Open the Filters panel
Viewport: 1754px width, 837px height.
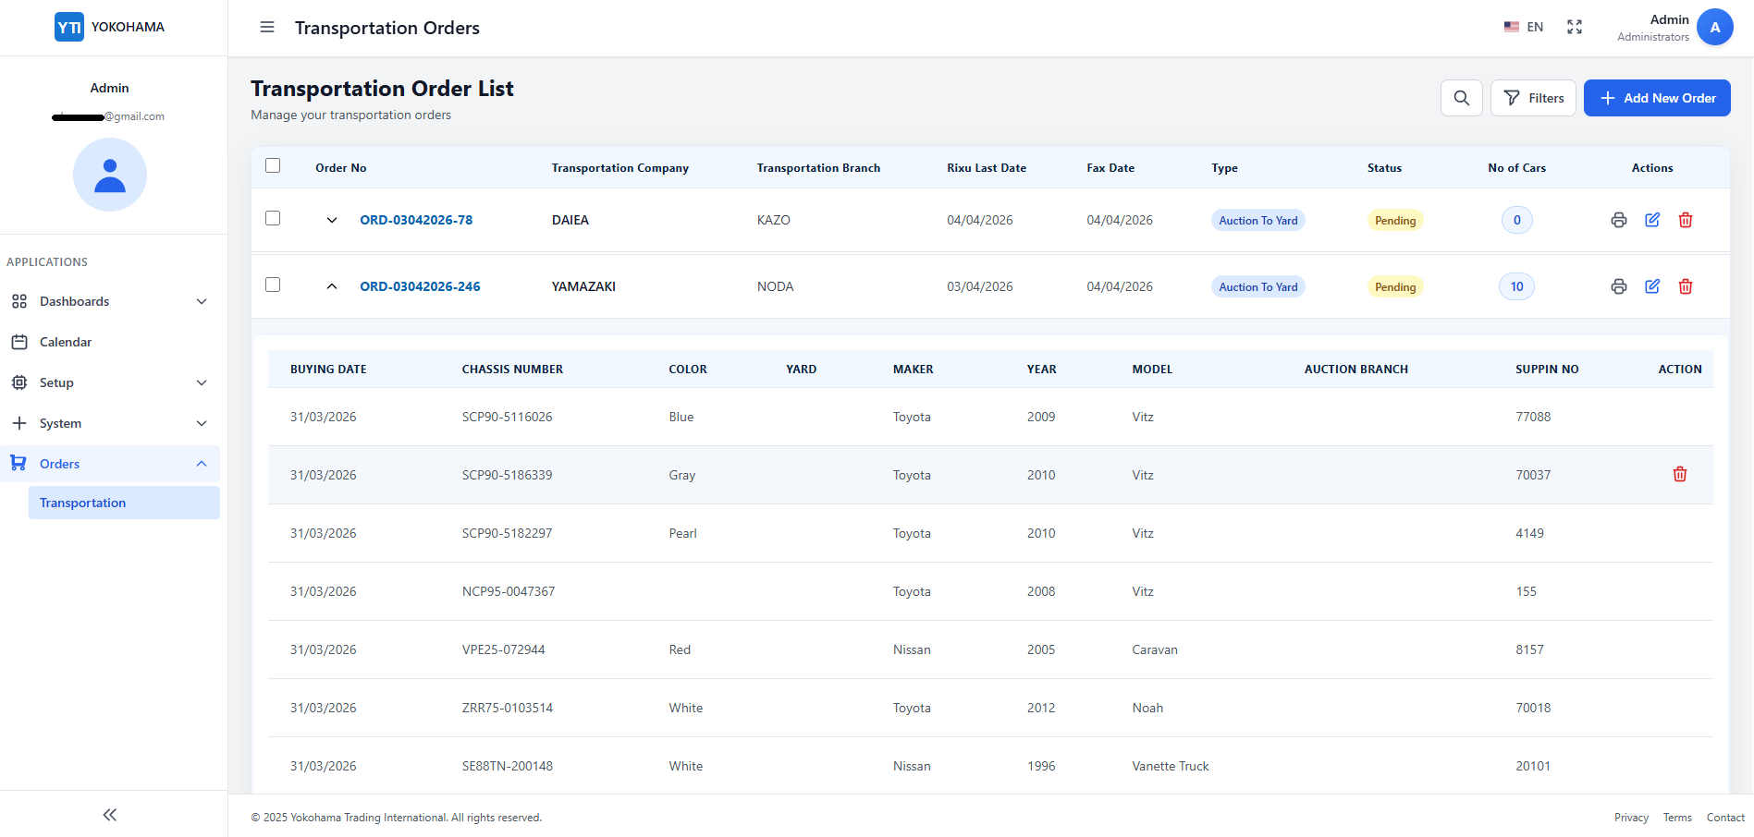(x=1533, y=98)
